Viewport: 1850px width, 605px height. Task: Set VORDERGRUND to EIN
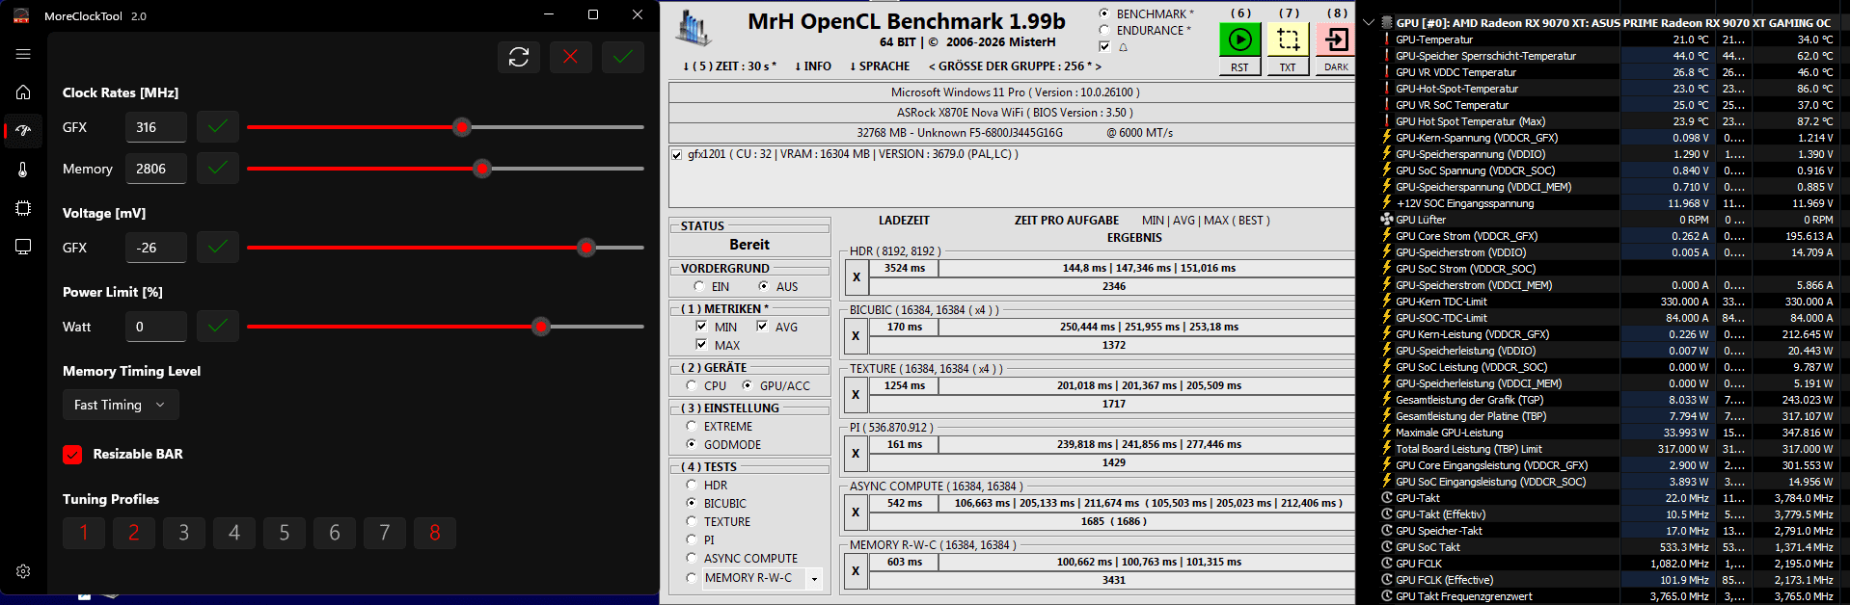coord(699,287)
